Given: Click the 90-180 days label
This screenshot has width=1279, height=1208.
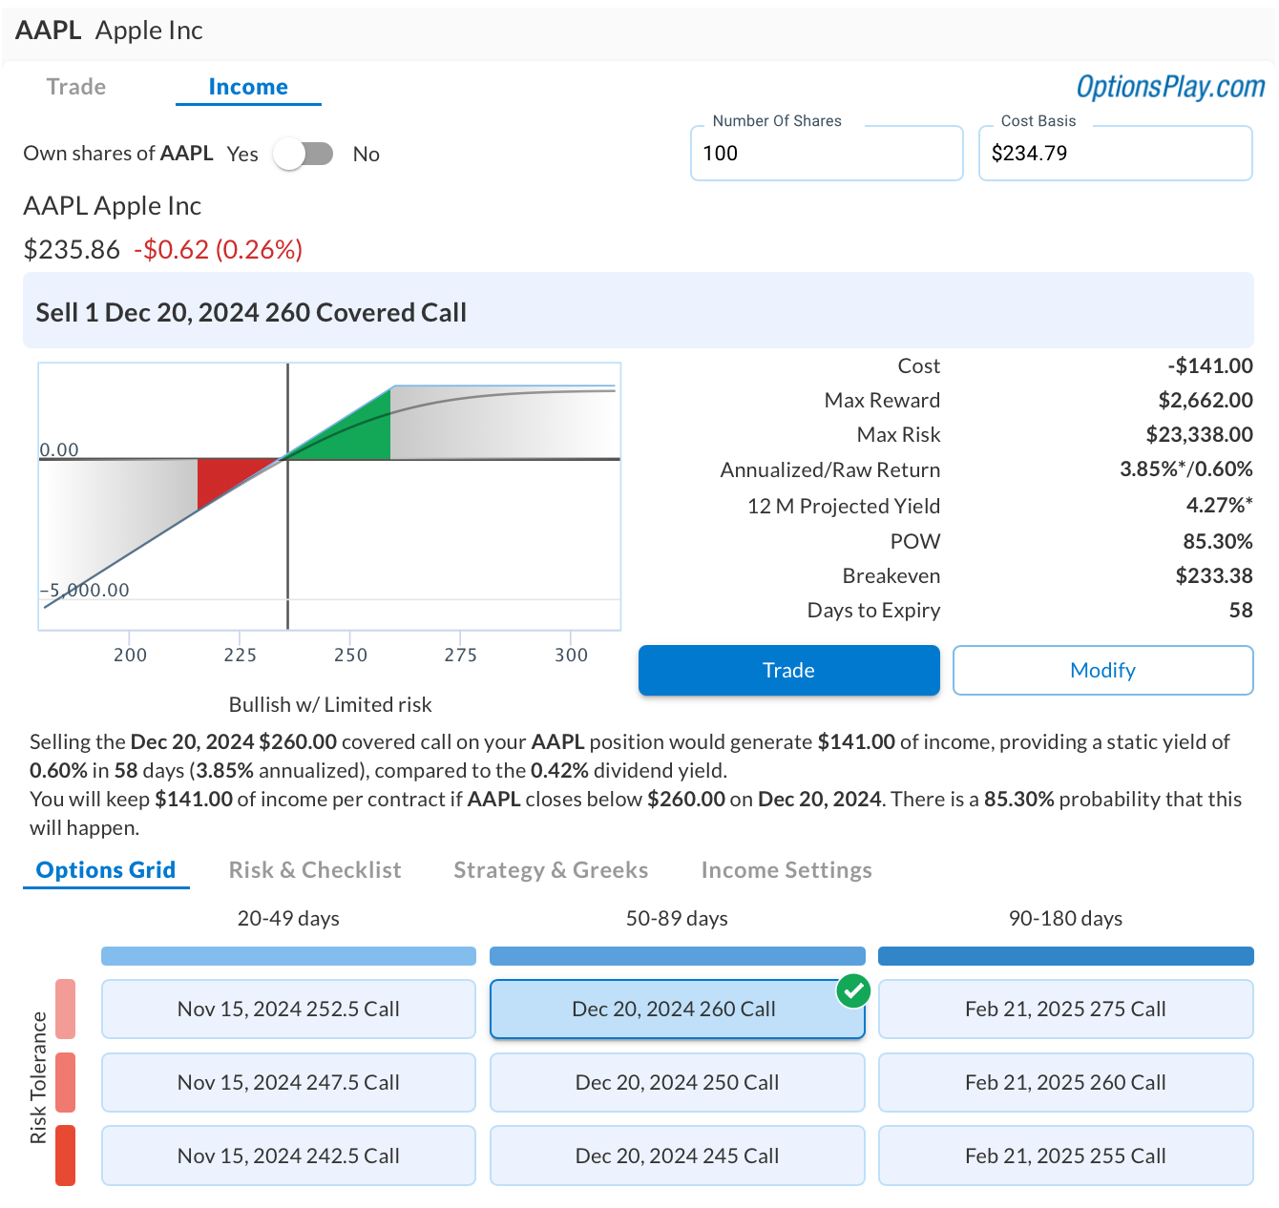Looking at the screenshot, I should coord(1065,918).
